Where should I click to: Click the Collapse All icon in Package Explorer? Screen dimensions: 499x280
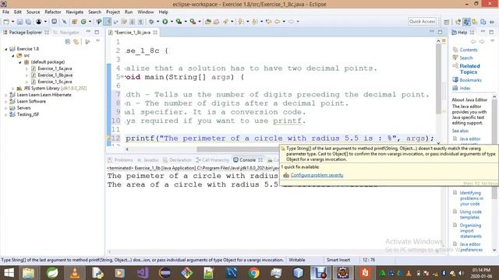68,41
